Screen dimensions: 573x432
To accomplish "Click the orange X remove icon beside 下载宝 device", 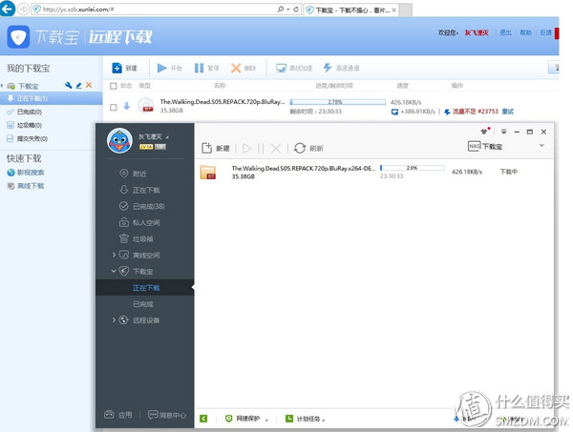I will point(89,85).
